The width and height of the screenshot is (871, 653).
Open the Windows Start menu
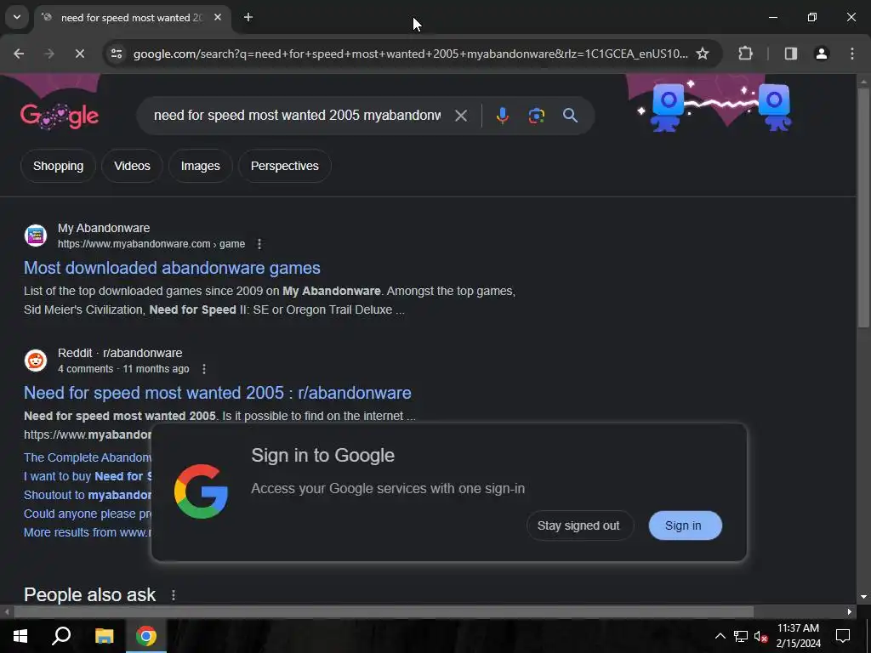[20, 636]
